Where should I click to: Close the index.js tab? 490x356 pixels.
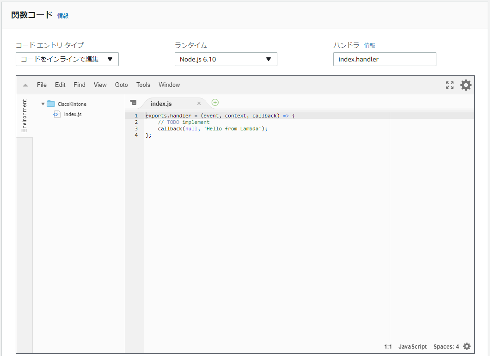[199, 104]
